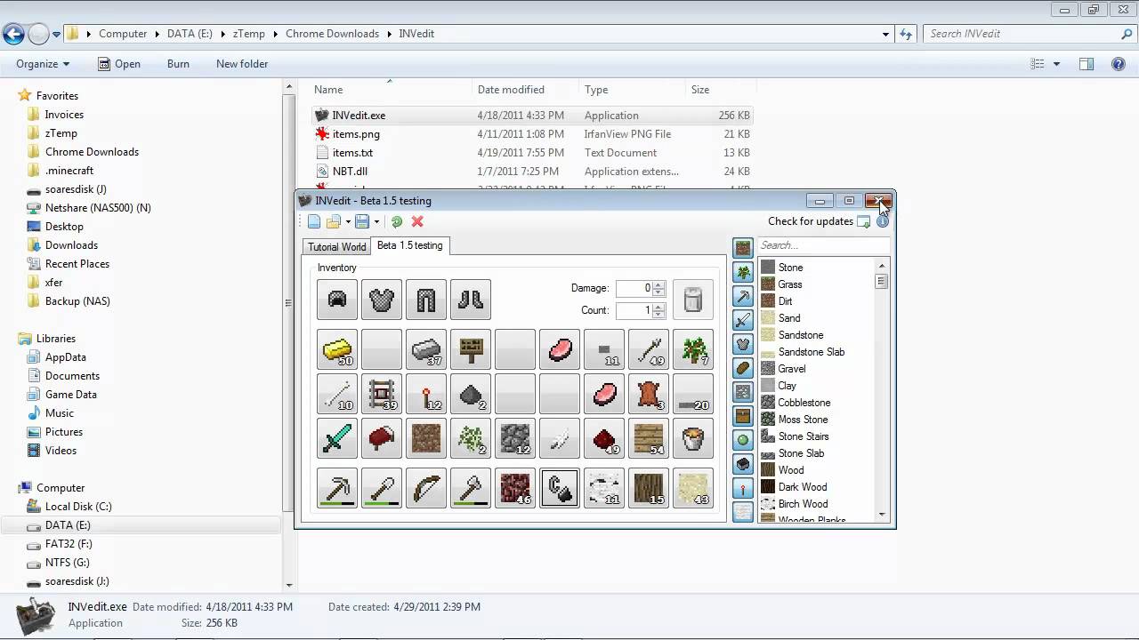Select the axe in the hotbar row
1139x640 pixels.
click(x=471, y=488)
